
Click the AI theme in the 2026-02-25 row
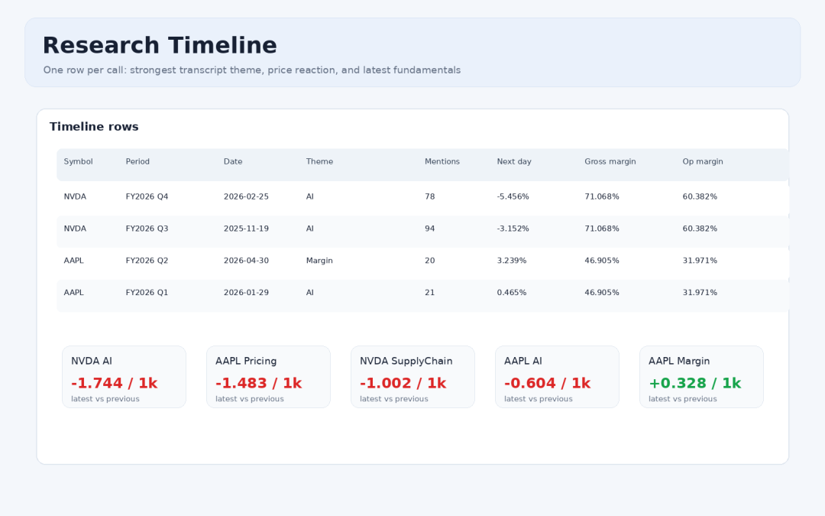click(x=310, y=196)
